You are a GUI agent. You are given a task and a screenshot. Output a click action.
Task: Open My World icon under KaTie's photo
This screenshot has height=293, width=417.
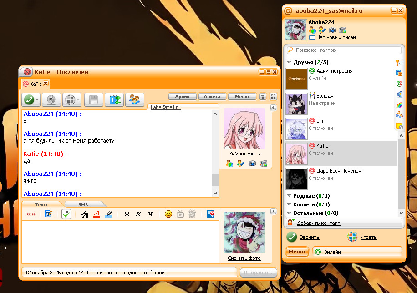[x=229, y=164]
